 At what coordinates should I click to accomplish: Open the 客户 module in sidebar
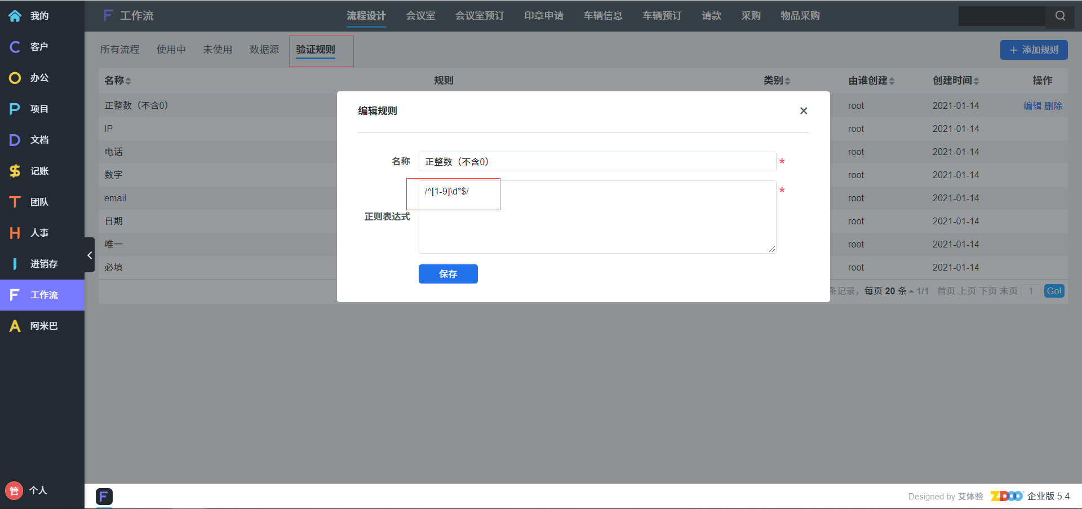tap(15, 47)
